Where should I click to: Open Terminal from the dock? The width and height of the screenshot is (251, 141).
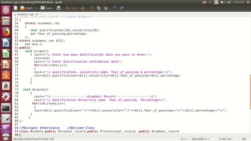pos(6,108)
